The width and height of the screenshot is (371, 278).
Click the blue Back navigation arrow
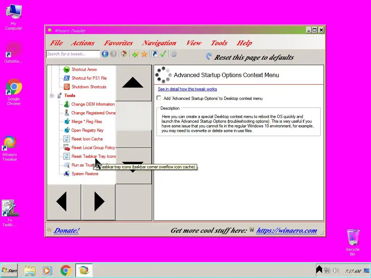point(105,54)
